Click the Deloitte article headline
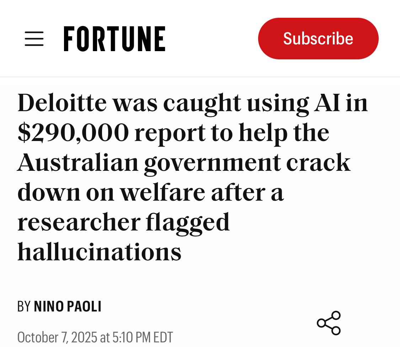400x347 pixels. click(192, 177)
